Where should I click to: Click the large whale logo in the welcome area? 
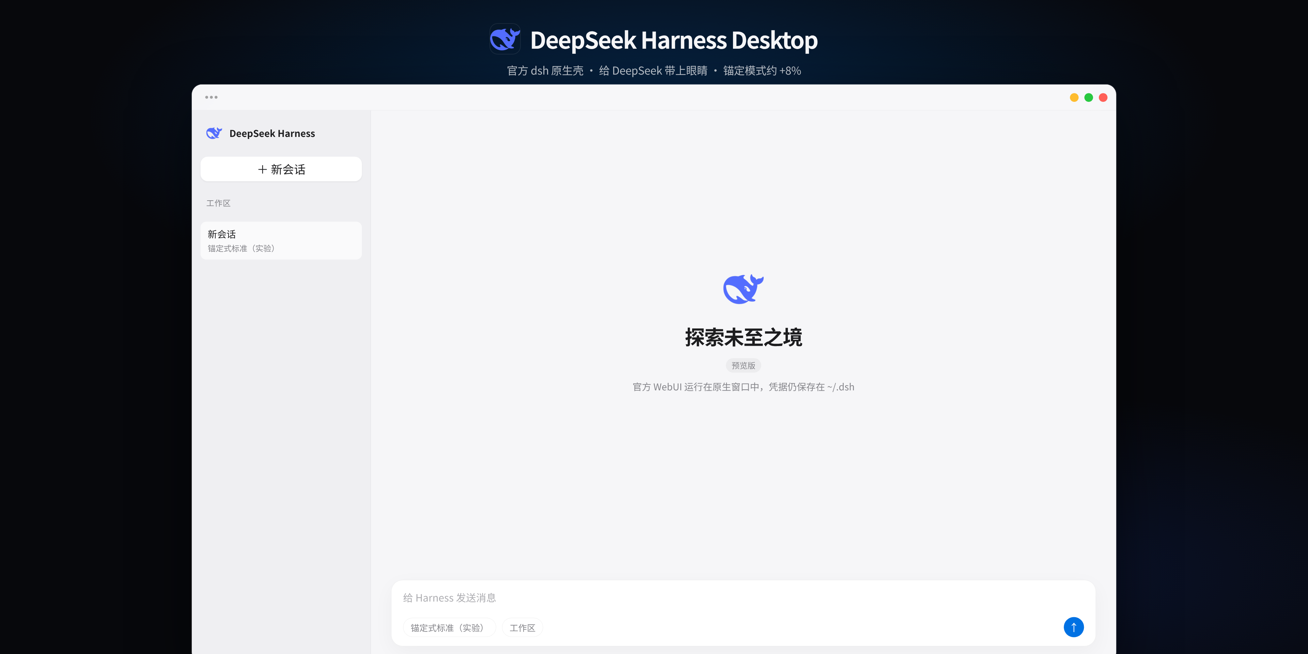pos(743,289)
